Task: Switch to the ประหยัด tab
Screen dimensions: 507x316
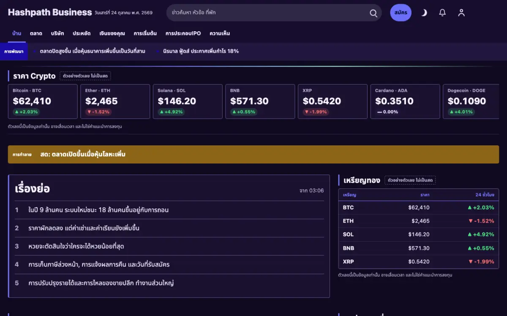Action: pyautogui.click(x=82, y=33)
